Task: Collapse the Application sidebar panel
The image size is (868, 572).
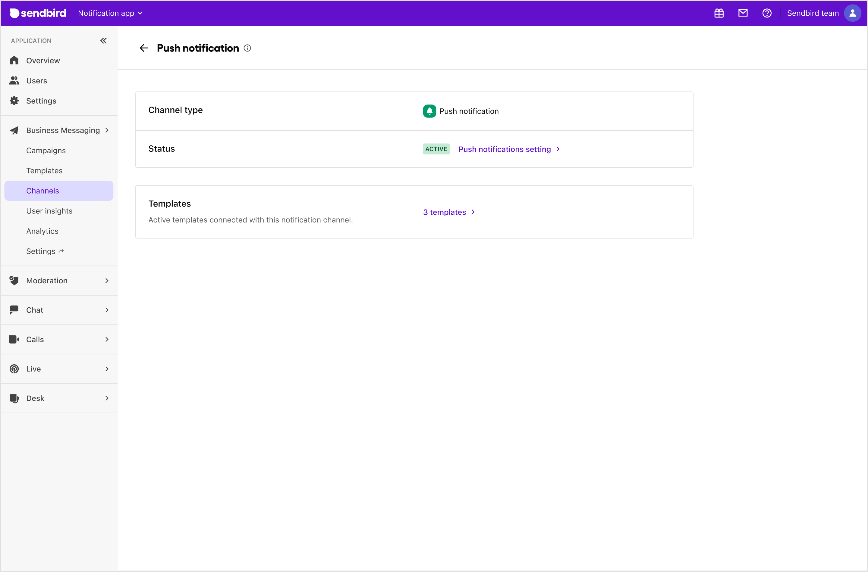Action: 103,41
